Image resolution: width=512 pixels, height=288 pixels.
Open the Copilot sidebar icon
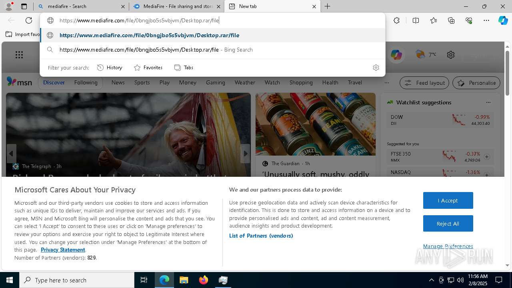pyautogui.click(x=503, y=20)
